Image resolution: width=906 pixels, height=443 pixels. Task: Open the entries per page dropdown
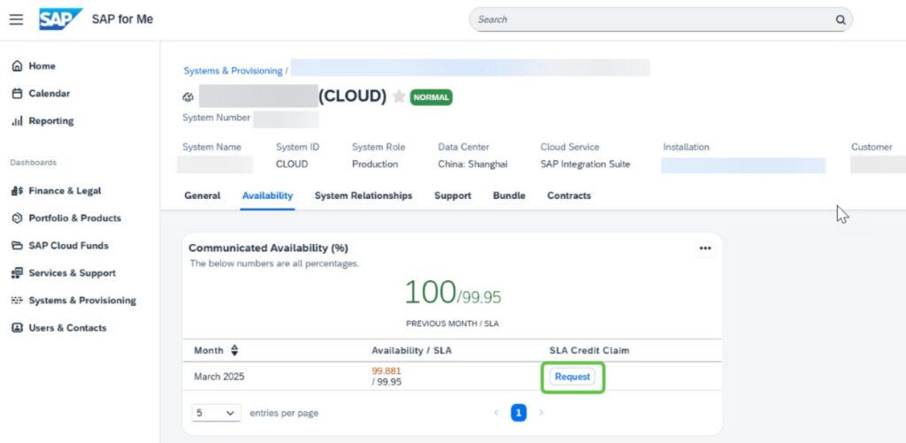pyautogui.click(x=216, y=413)
